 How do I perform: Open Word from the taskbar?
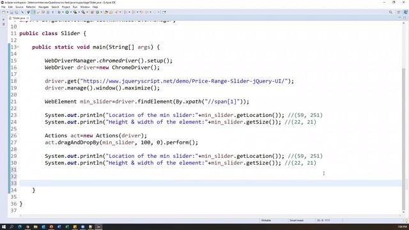point(59,227)
